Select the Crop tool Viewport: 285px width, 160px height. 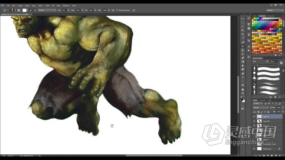(243, 34)
